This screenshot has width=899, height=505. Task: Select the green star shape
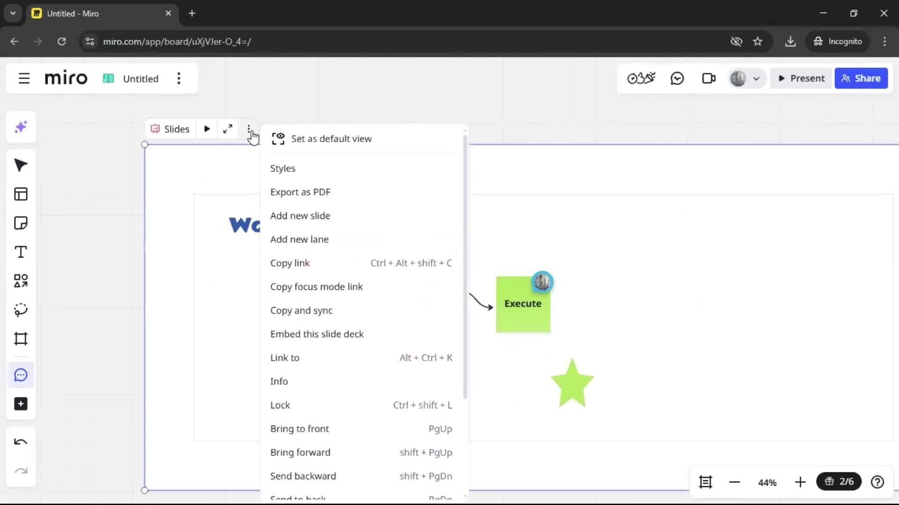pyautogui.click(x=572, y=383)
